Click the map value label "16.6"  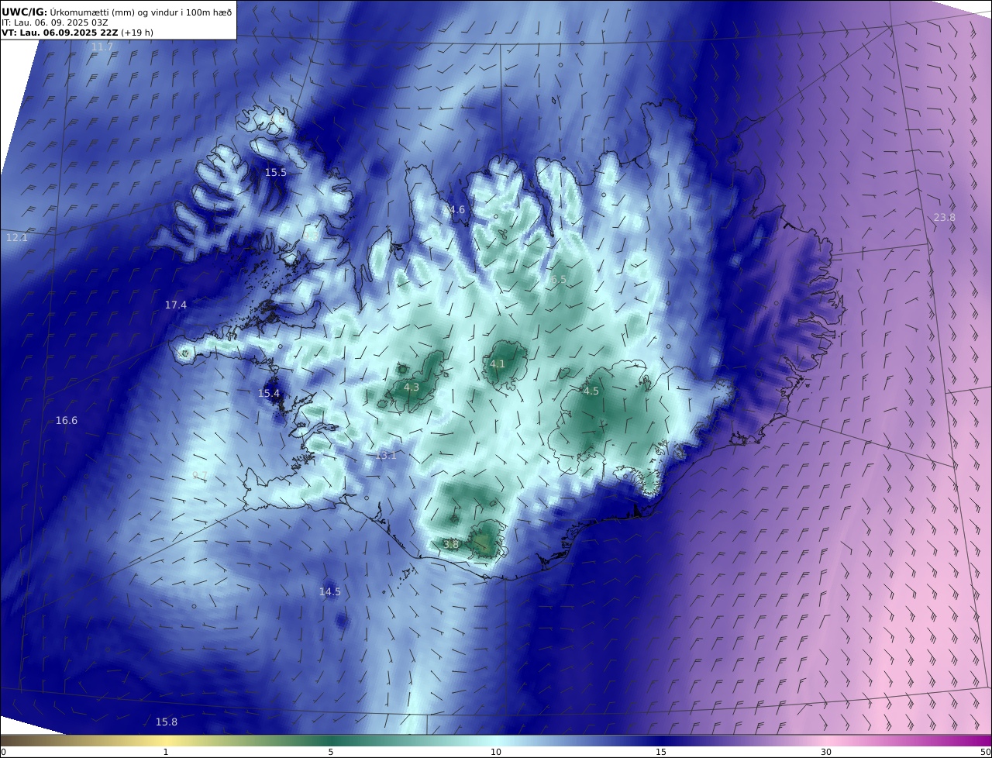[67, 421]
